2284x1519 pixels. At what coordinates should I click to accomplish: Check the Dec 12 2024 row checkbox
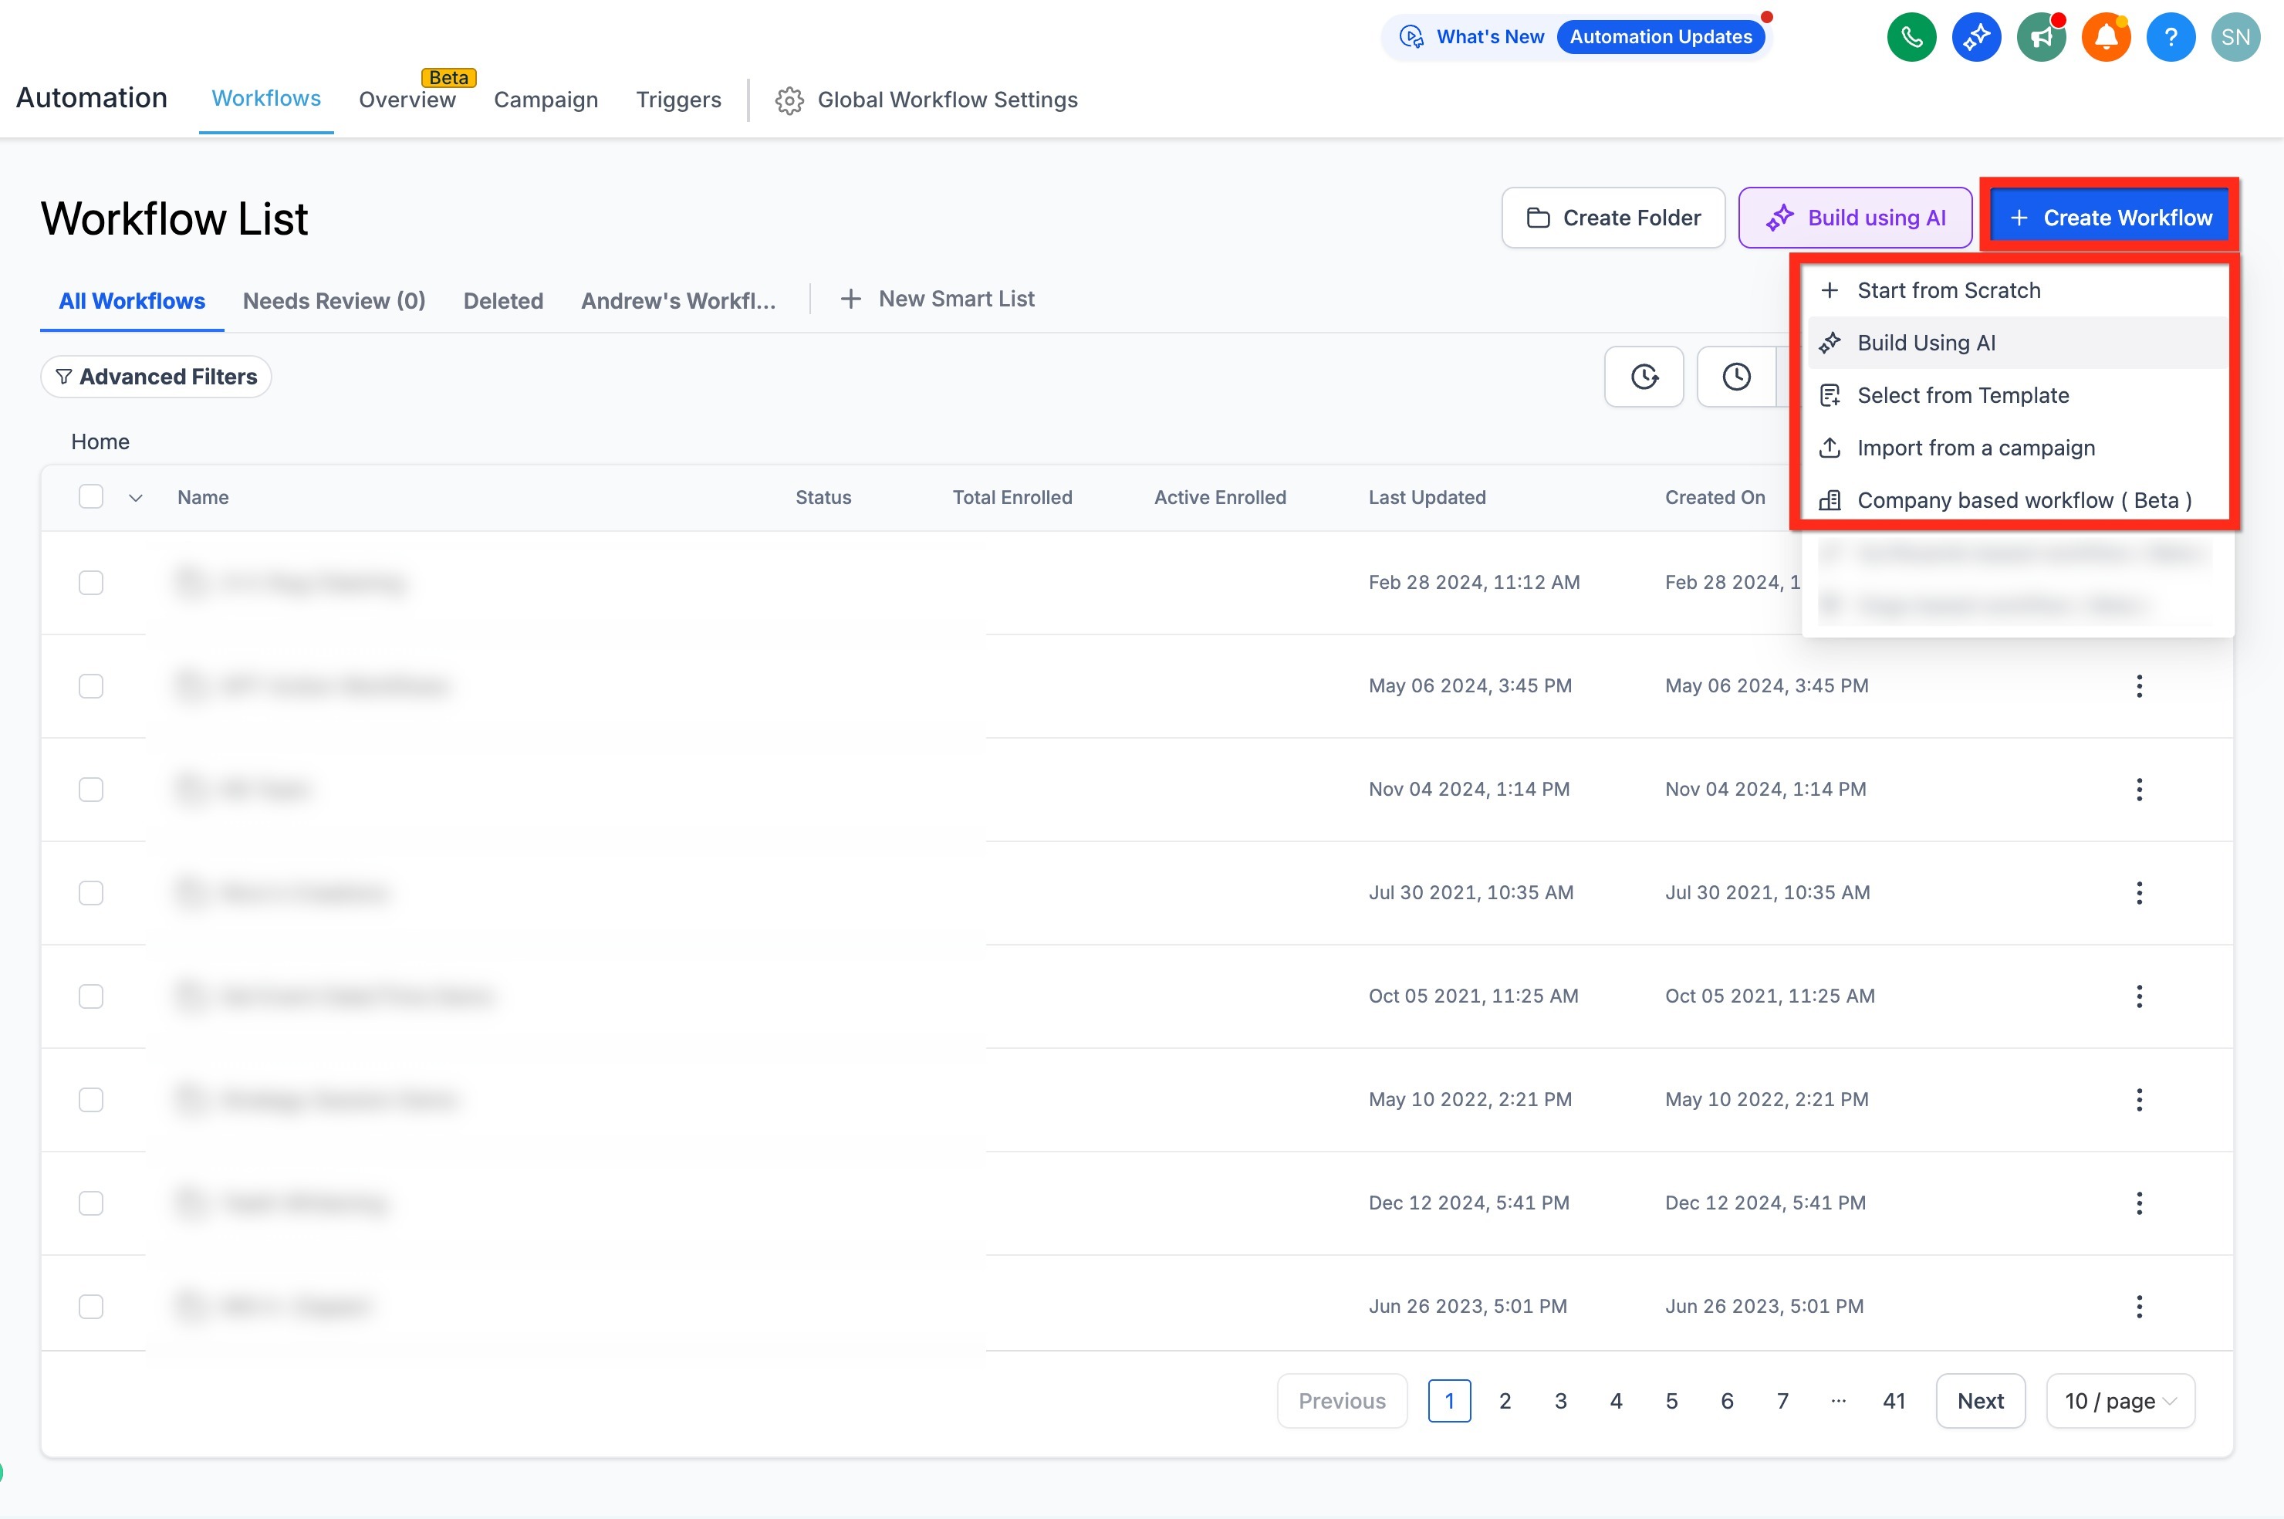tap(91, 1203)
